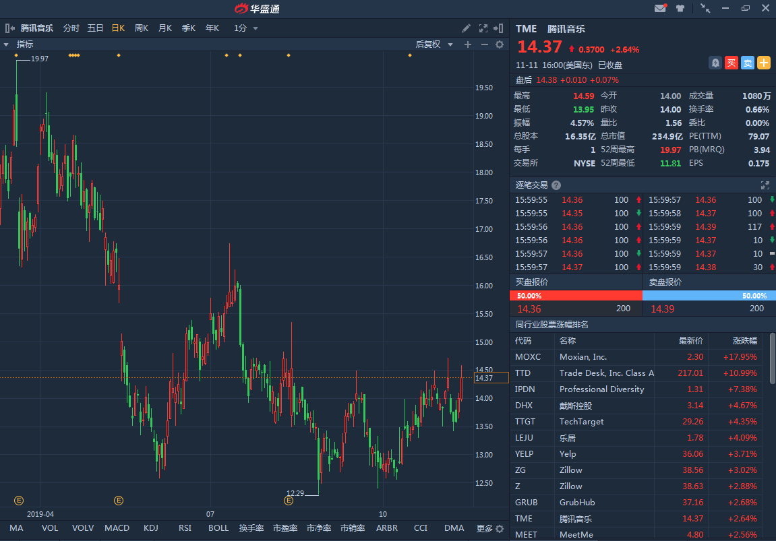Select the chart drawing pencil tool
The width and height of the screenshot is (776, 541).
[x=466, y=28]
